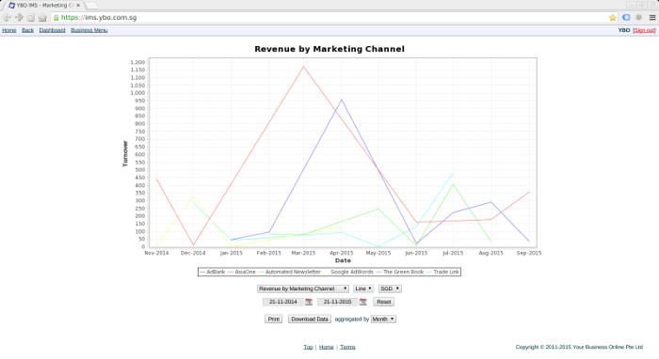The image size is (659, 359).
Task: Click the start date field 21-11-2014
Action: point(282,302)
